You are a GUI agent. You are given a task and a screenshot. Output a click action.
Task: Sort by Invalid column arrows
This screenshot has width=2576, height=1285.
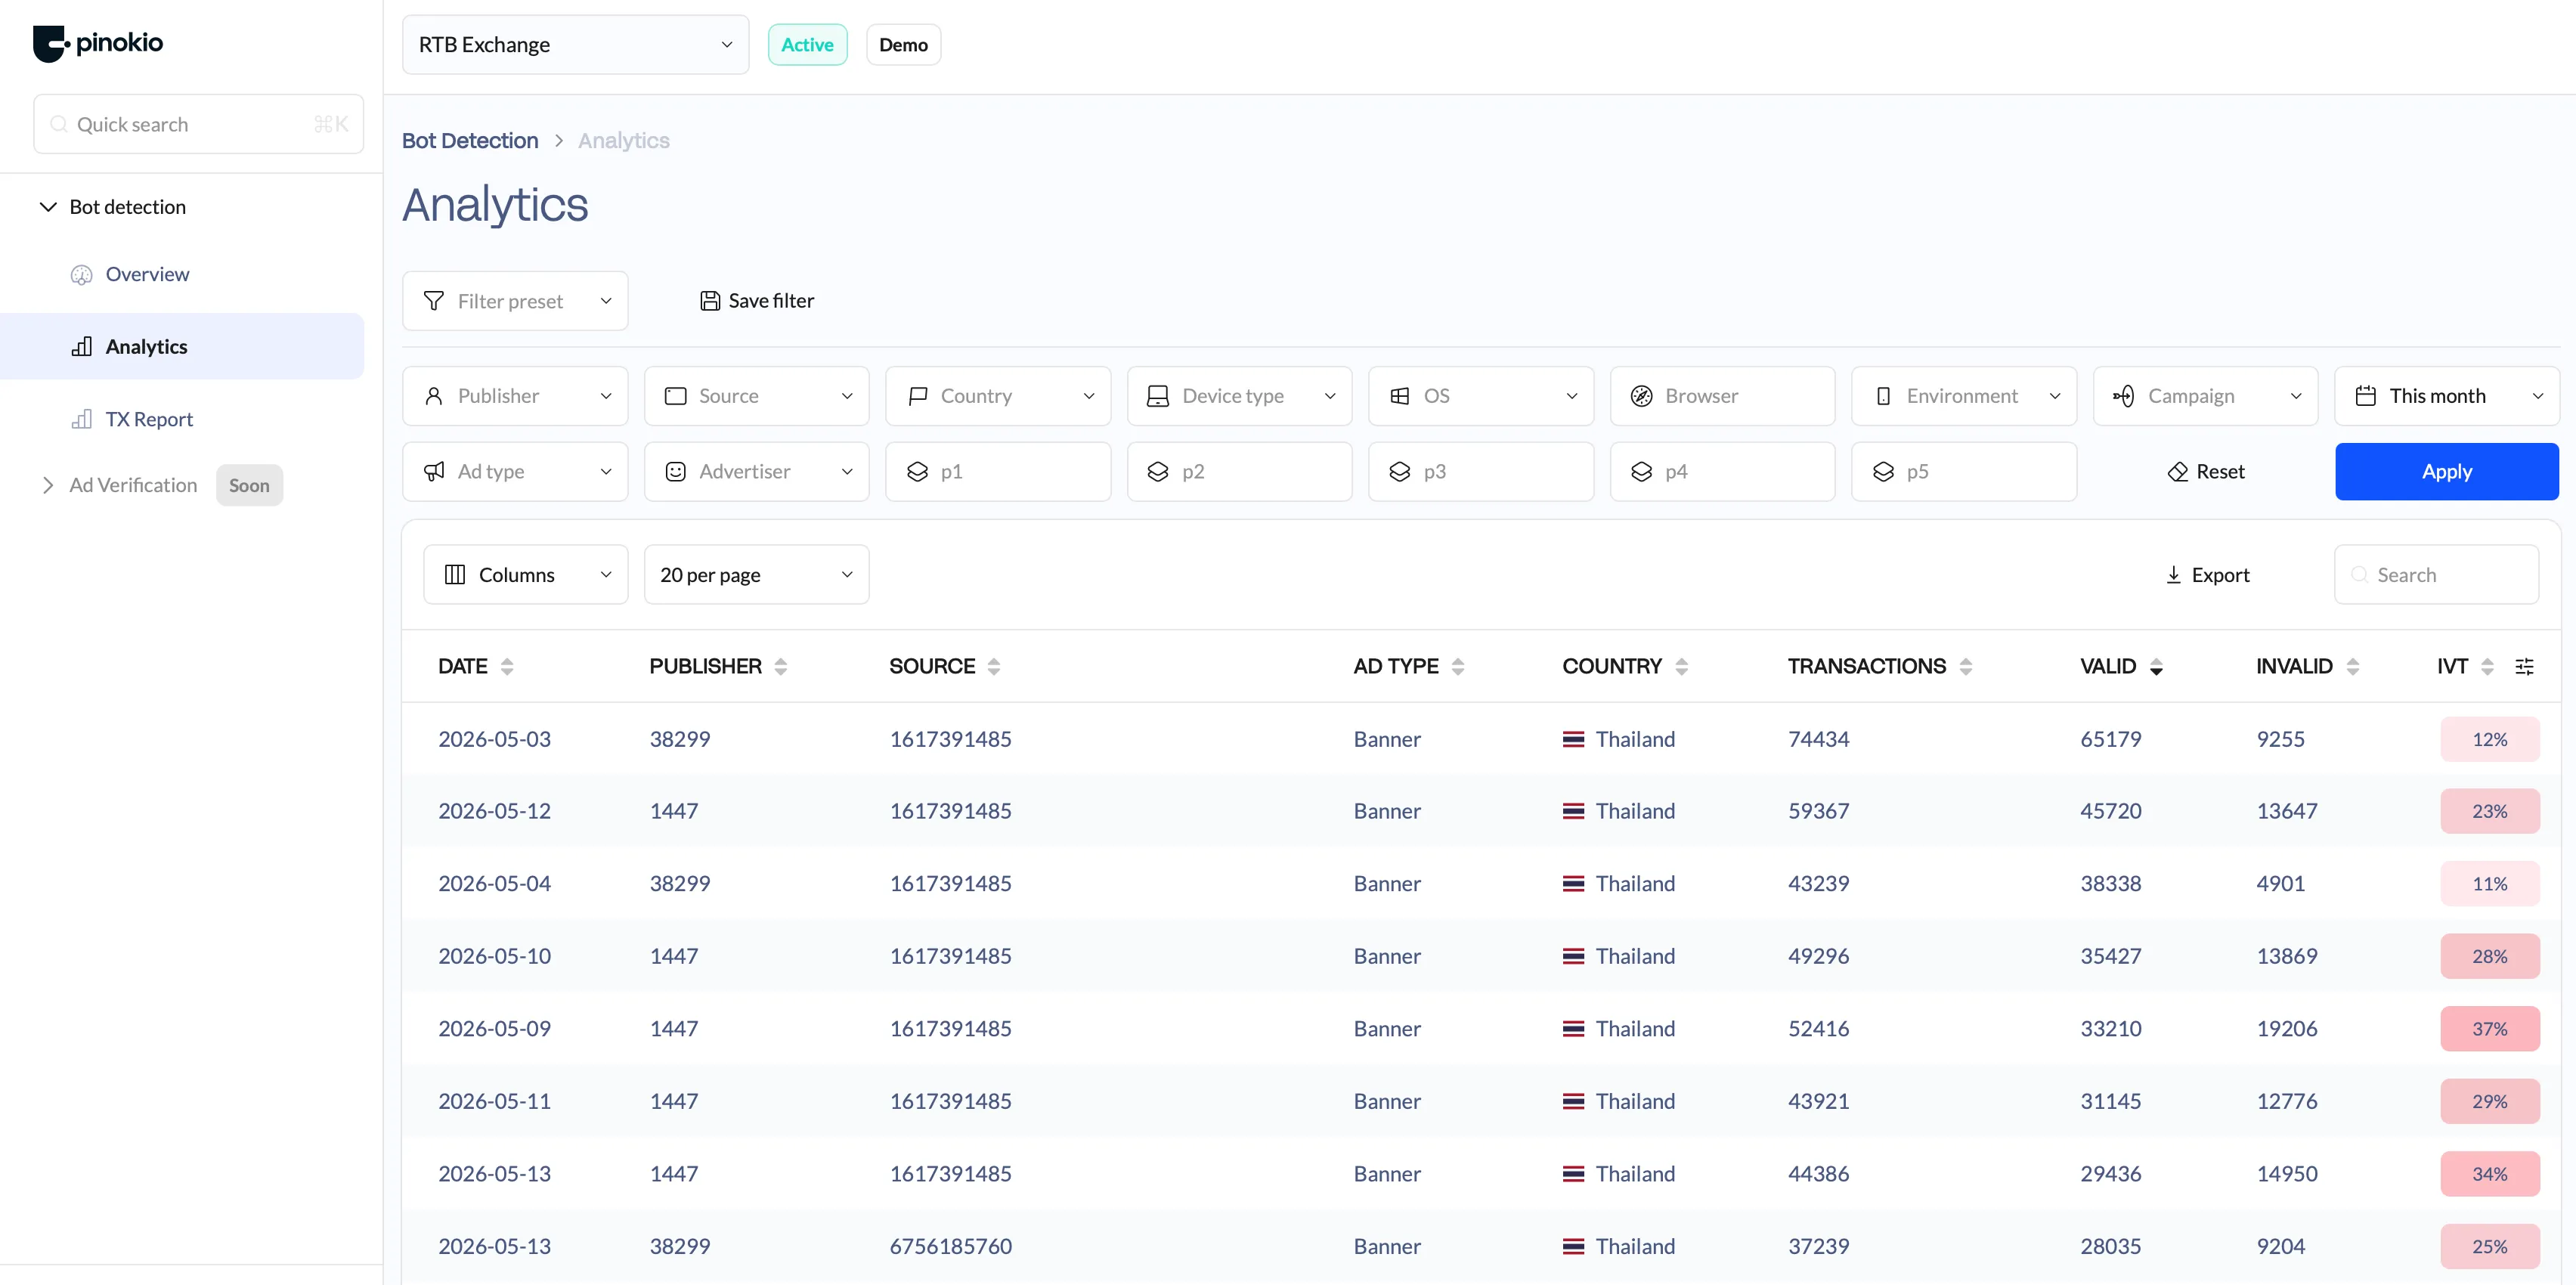(x=2353, y=667)
